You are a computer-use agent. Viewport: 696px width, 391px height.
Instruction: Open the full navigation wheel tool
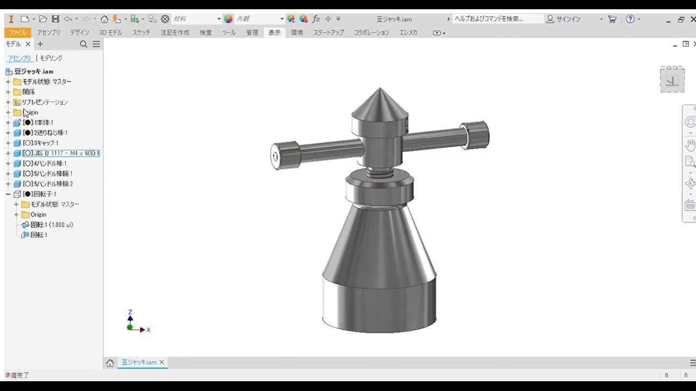pos(690,122)
